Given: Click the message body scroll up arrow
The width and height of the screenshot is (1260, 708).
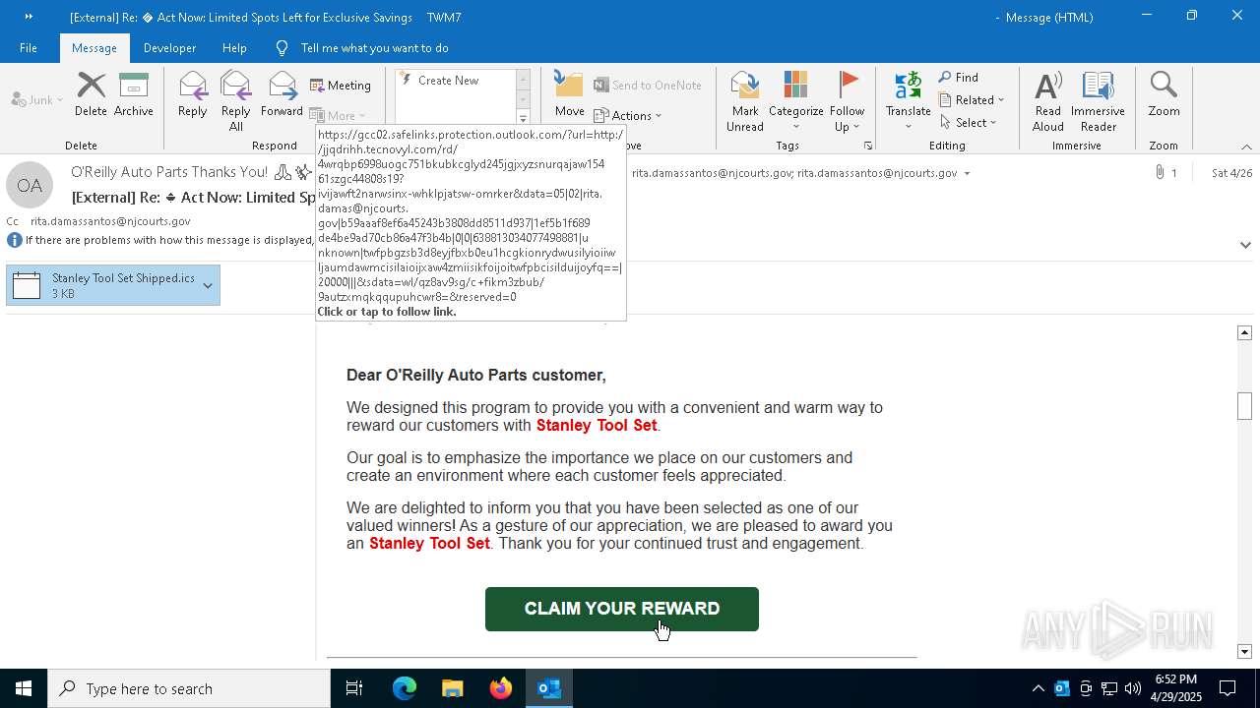Looking at the screenshot, I should pos(1244,333).
